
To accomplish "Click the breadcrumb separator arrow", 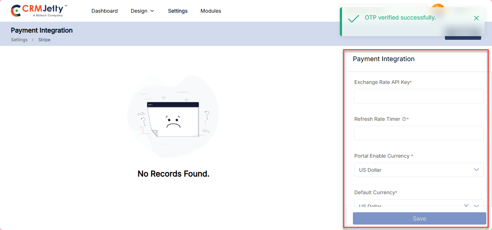I will (x=33, y=40).
